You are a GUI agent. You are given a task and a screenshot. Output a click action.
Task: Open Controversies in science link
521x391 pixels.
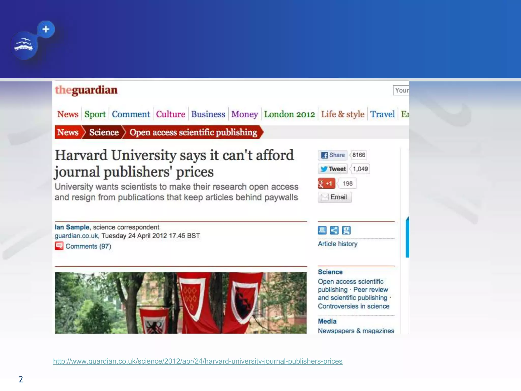pyautogui.click(x=353, y=306)
